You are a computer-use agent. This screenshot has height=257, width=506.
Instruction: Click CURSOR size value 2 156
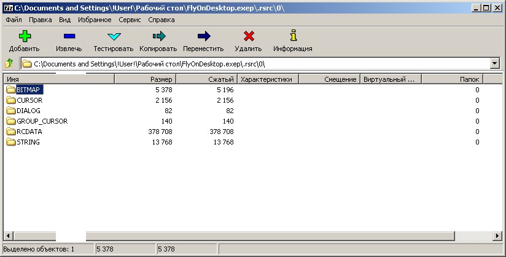pos(164,100)
